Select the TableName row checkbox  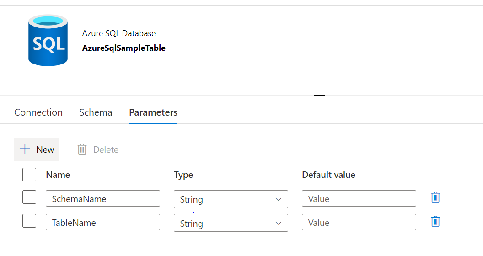click(x=29, y=221)
